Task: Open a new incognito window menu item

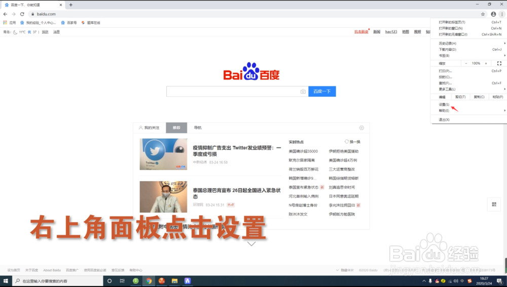Action: [469, 34]
